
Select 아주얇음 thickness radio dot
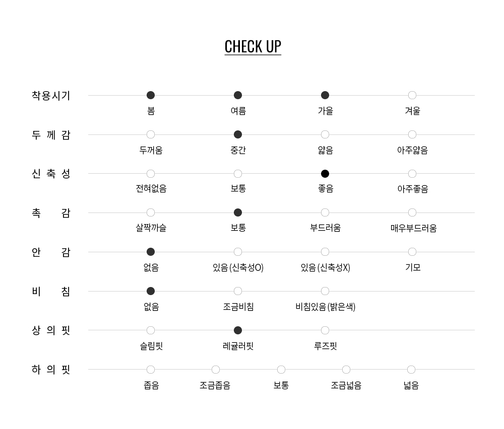412,134
